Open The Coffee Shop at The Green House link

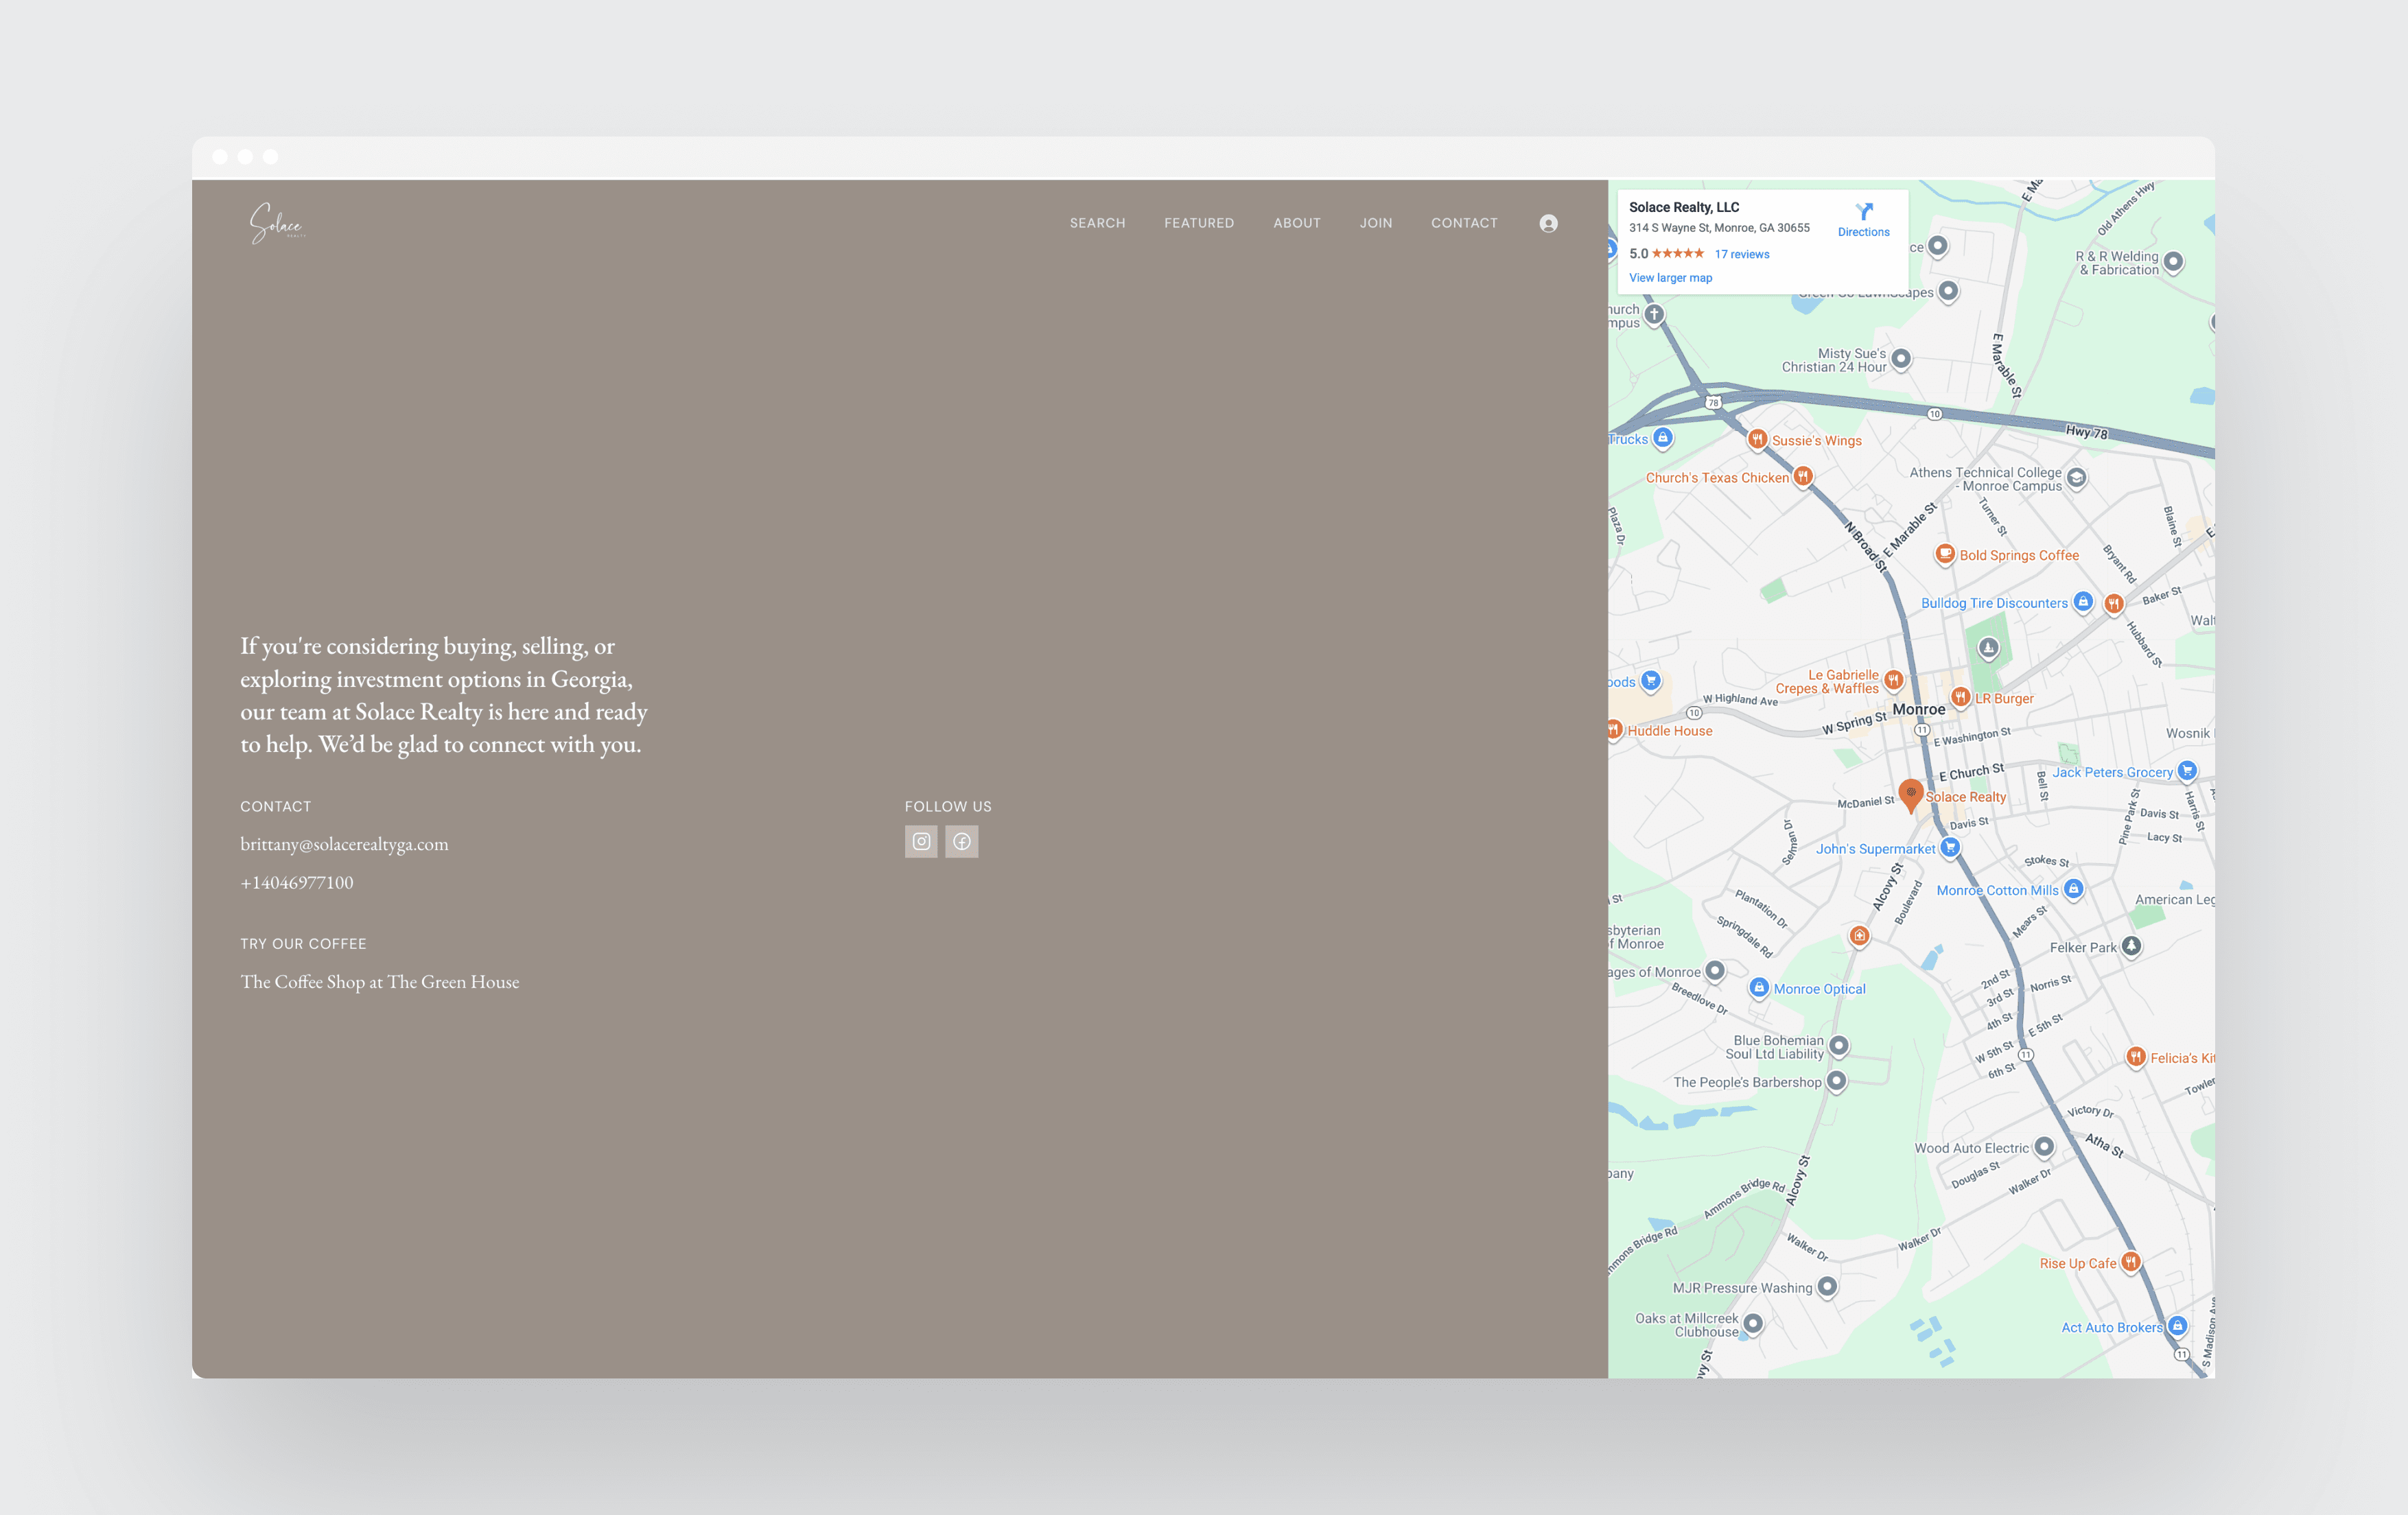tap(379, 982)
